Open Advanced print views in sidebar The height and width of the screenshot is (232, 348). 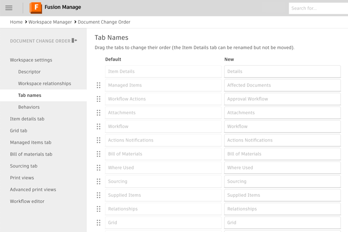click(x=33, y=189)
